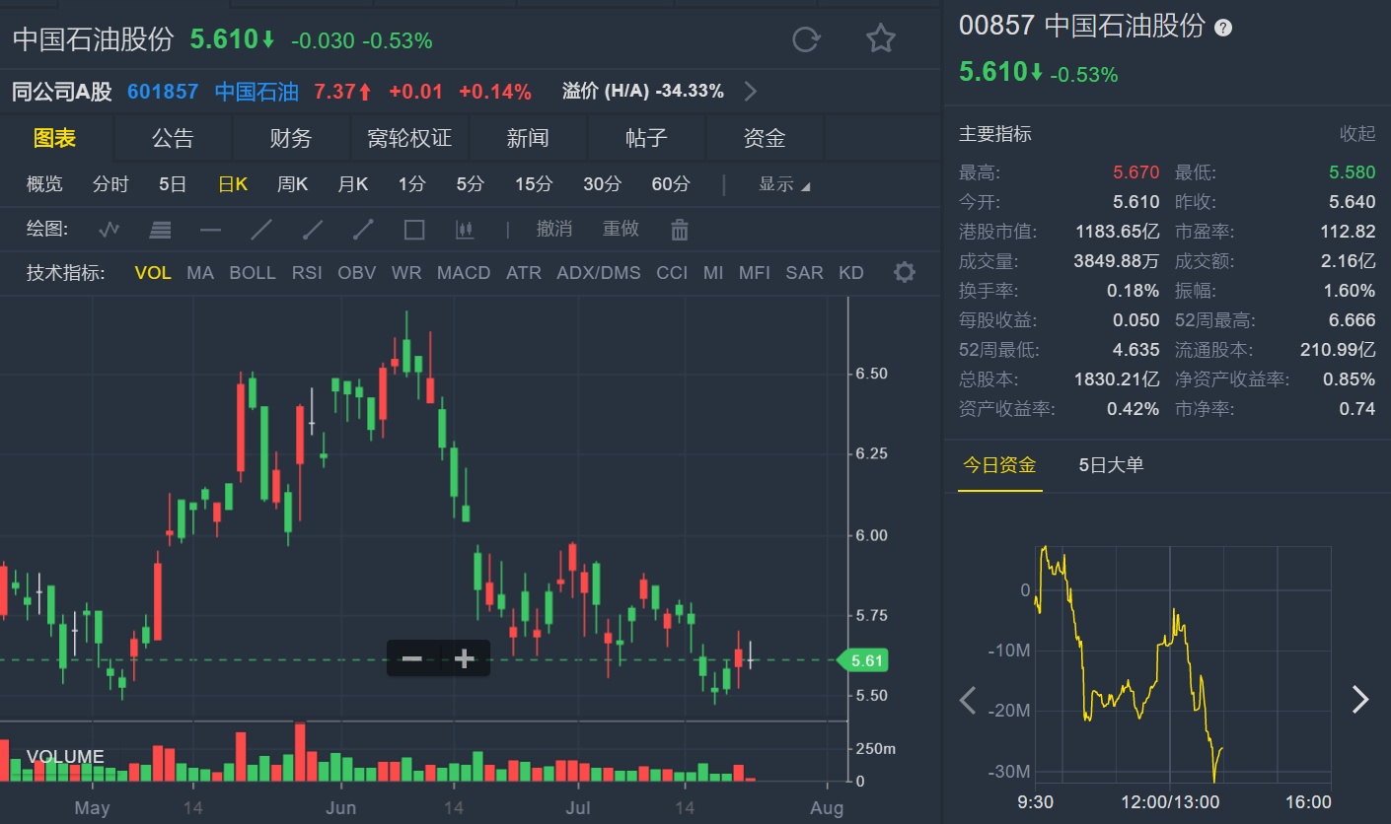Toggle the VOL indicator off
The height and width of the screenshot is (824, 1391).
pos(153,273)
